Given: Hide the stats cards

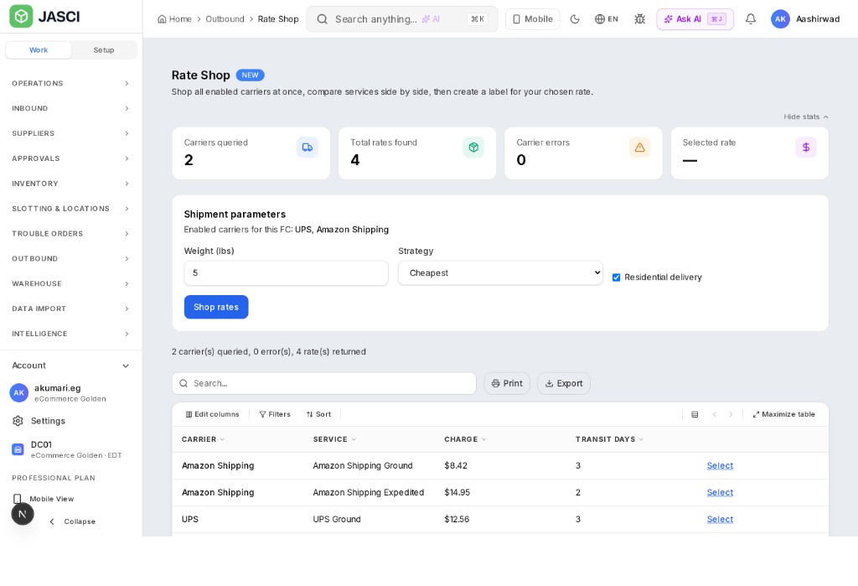Looking at the screenshot, I should pos(805,117).
